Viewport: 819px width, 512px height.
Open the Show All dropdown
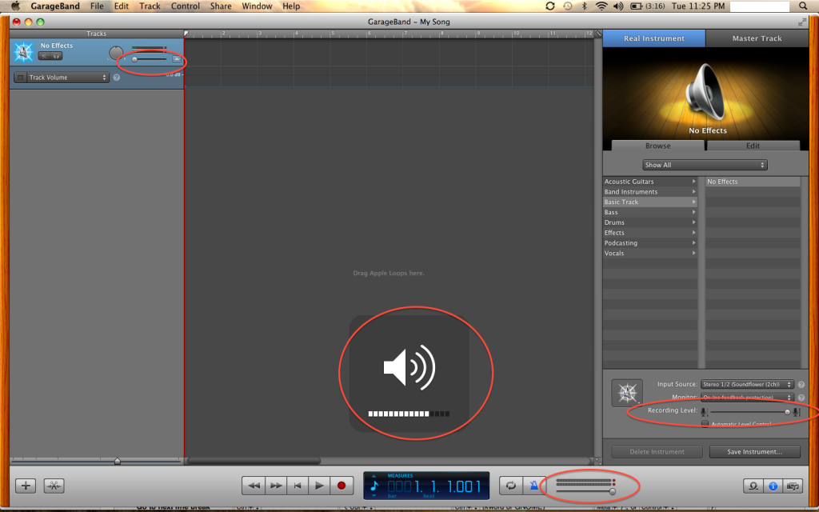tap(704, 165)
